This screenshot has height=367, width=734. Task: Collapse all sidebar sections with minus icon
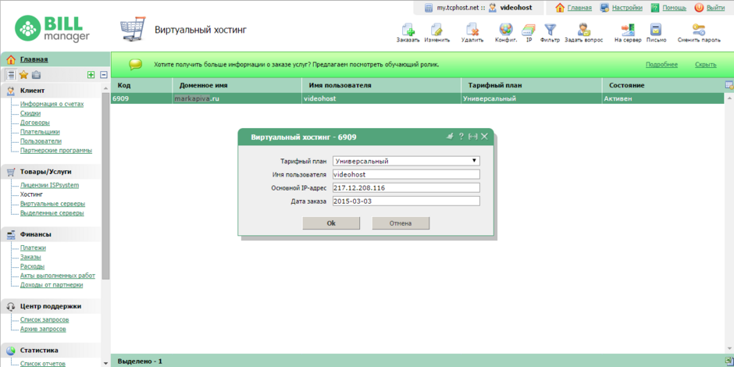point(104,74)
